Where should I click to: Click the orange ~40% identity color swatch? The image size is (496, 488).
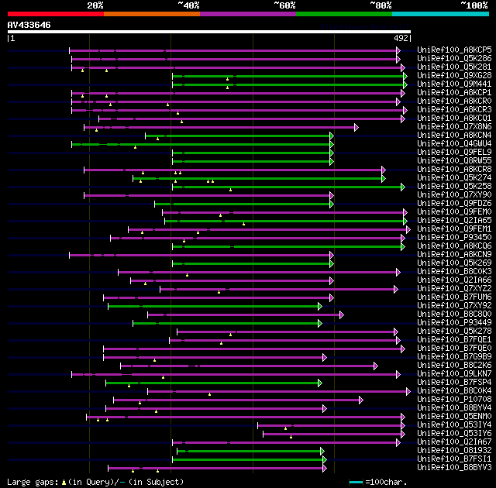(152, 14)
